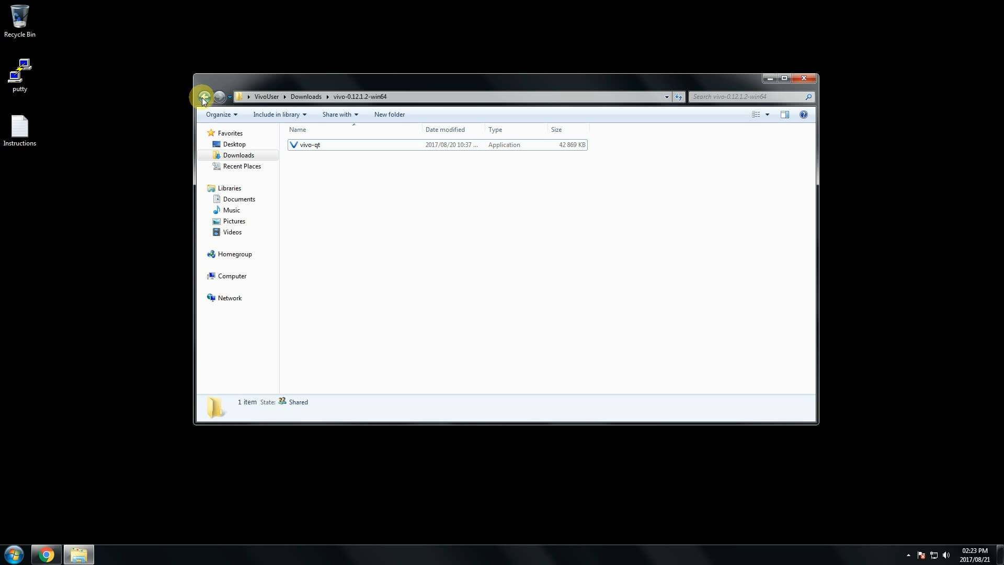Select the vivo-qt application file
This screenshot has height=565, width=1004.
click(x=310, y=145)
